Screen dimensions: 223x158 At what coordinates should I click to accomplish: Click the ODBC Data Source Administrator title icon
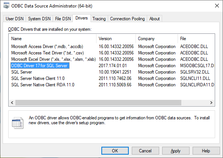click(6, 6)
